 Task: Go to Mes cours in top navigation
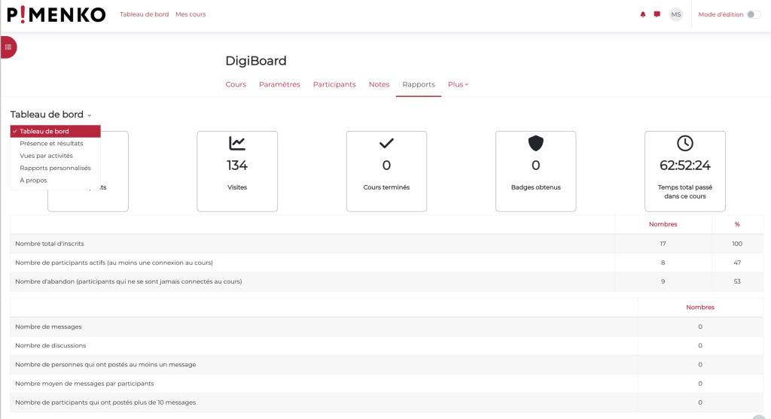coord(190,14)
